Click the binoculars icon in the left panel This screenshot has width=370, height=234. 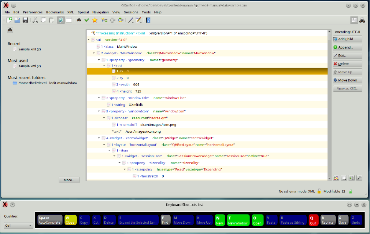coord(10,30)
